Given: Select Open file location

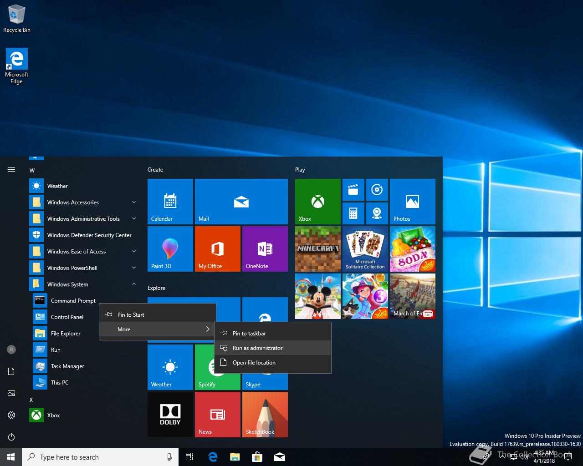Looking at the screenshot, I should (x=273, y=362).
